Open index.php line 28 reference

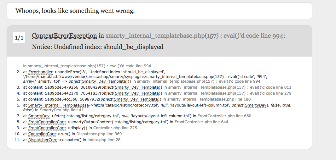[x=104, y=140]
